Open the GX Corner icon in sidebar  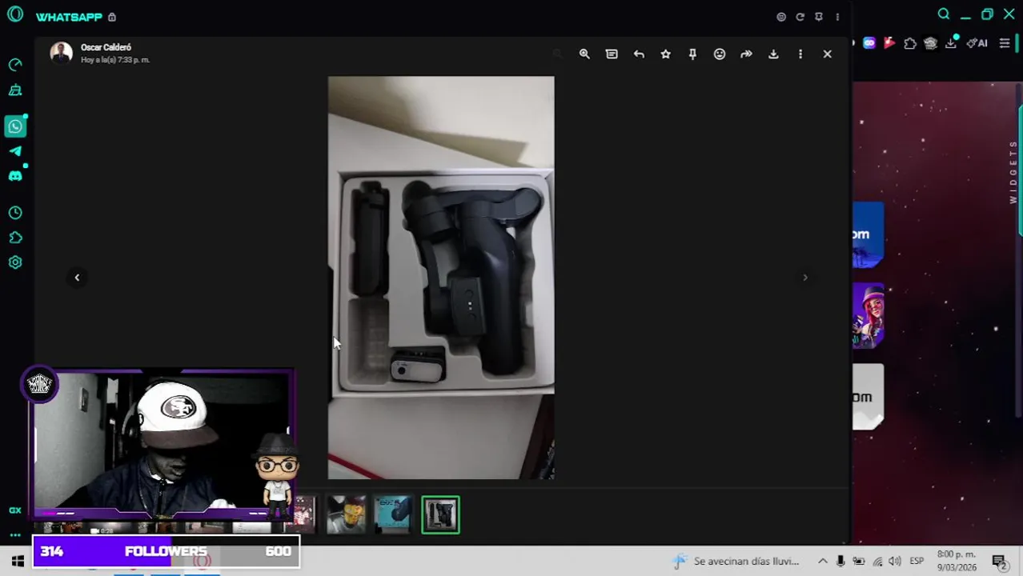(15, 510)
